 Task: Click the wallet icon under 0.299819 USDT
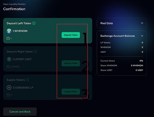click(x=8, y=67)
